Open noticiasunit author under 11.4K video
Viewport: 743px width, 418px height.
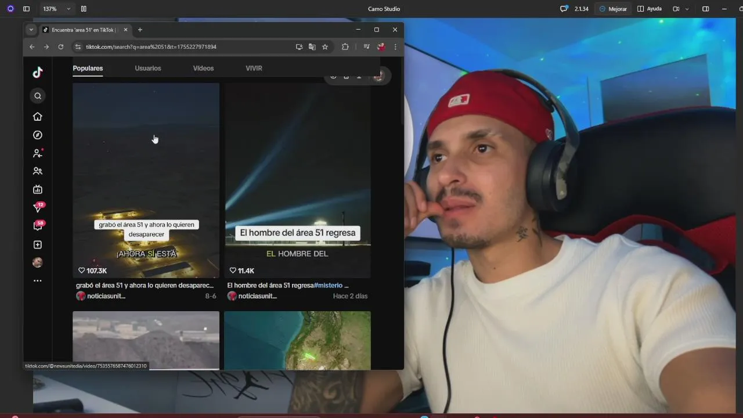(252, 296)
